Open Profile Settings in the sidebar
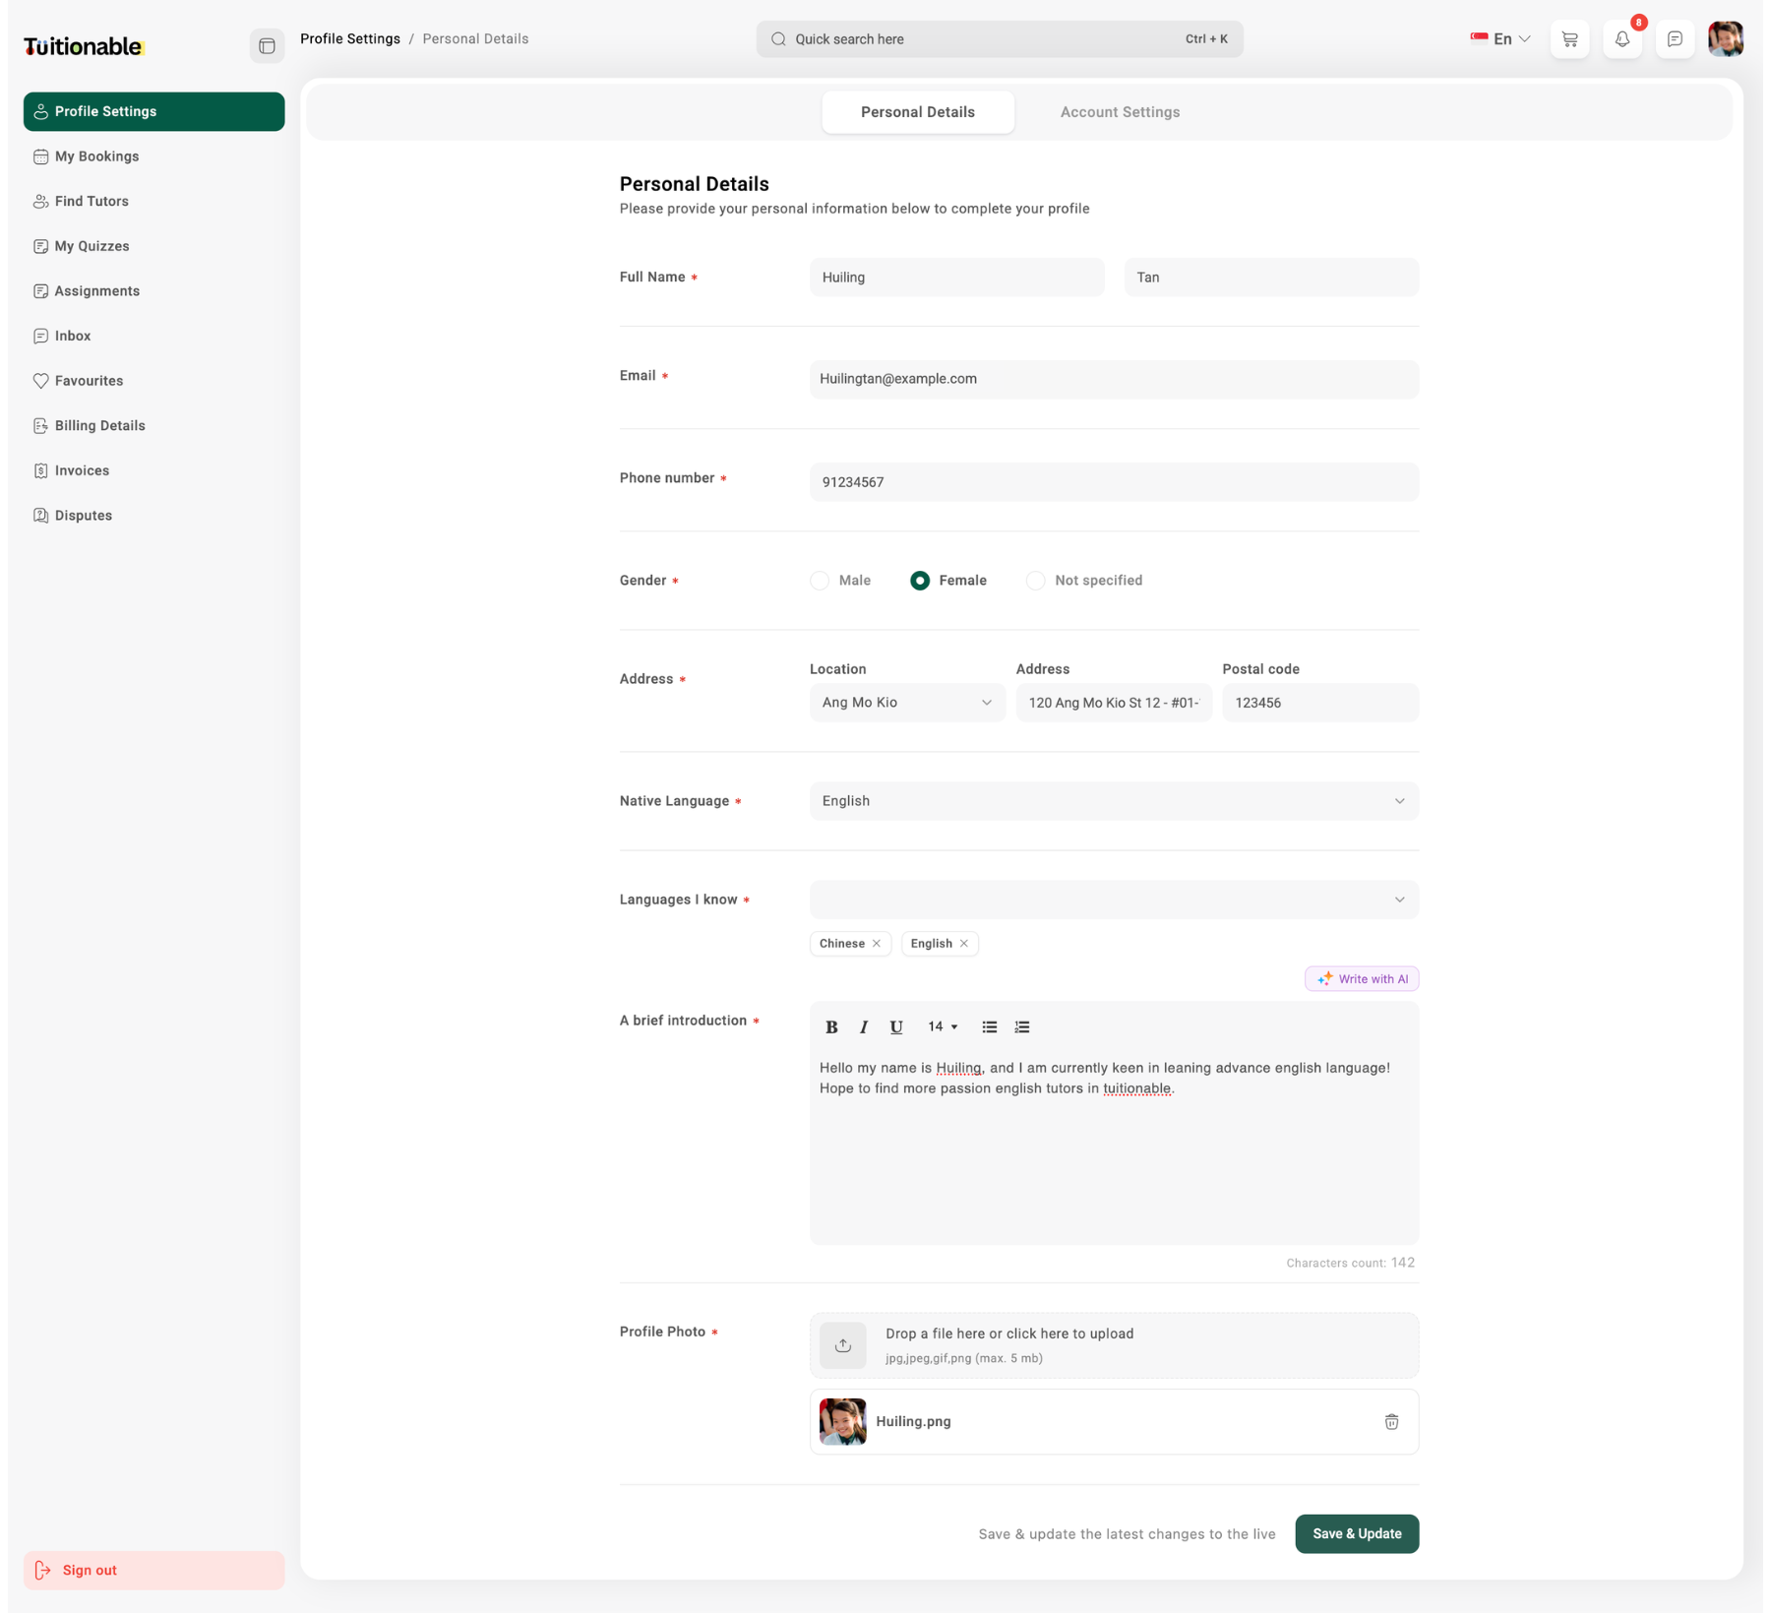Image resolution: width=1771 pixels, height=1613 pixels. 154,111
